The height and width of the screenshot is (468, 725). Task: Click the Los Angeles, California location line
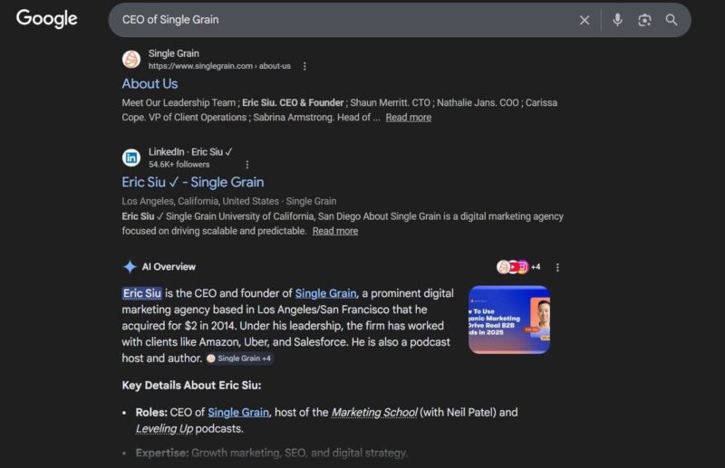tap(229, 202)
